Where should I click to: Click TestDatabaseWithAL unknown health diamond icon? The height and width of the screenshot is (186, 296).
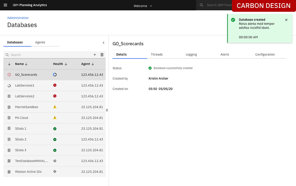pyautogui.click(x=55, y=161)
